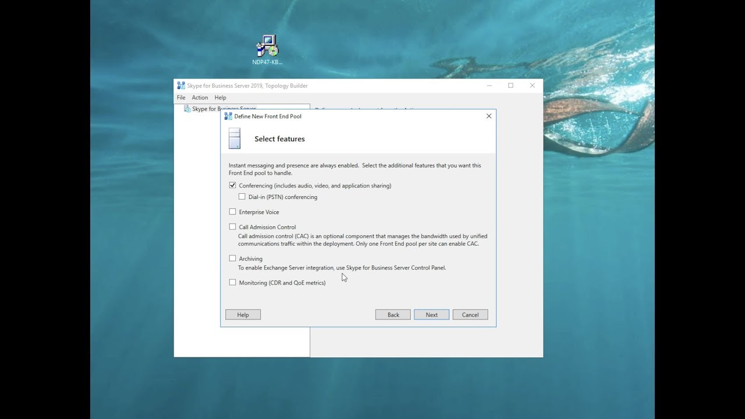745x419 pixels.
Task: Enable Dial-in (PSTN) conferencing
Action: [242, 197]
